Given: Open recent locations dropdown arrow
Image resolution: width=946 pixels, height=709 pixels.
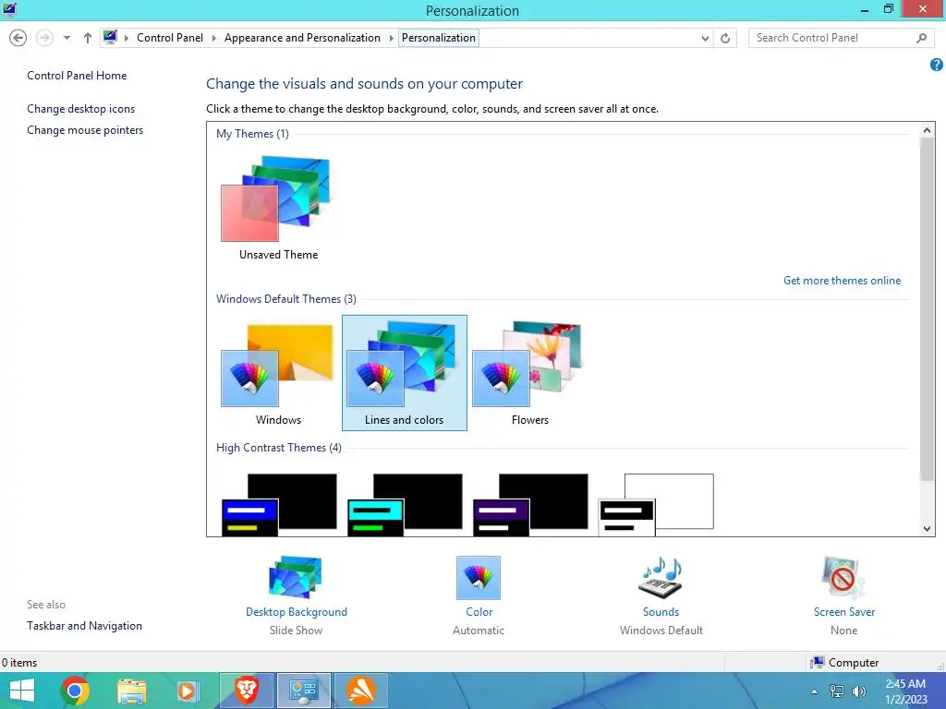Looking at the screenshot, I should (x=67, y=38).
